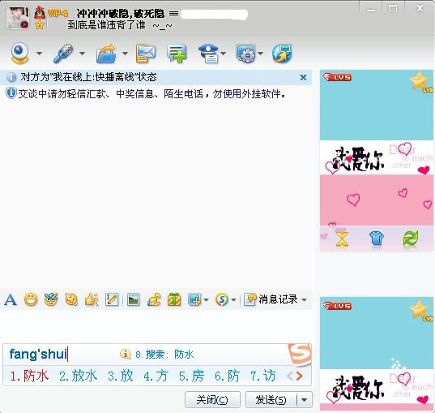Image resolution: width=435 pixels, height=413 pixels.
Task: Expand the voice call options arrow
Action: coord(82,54)
